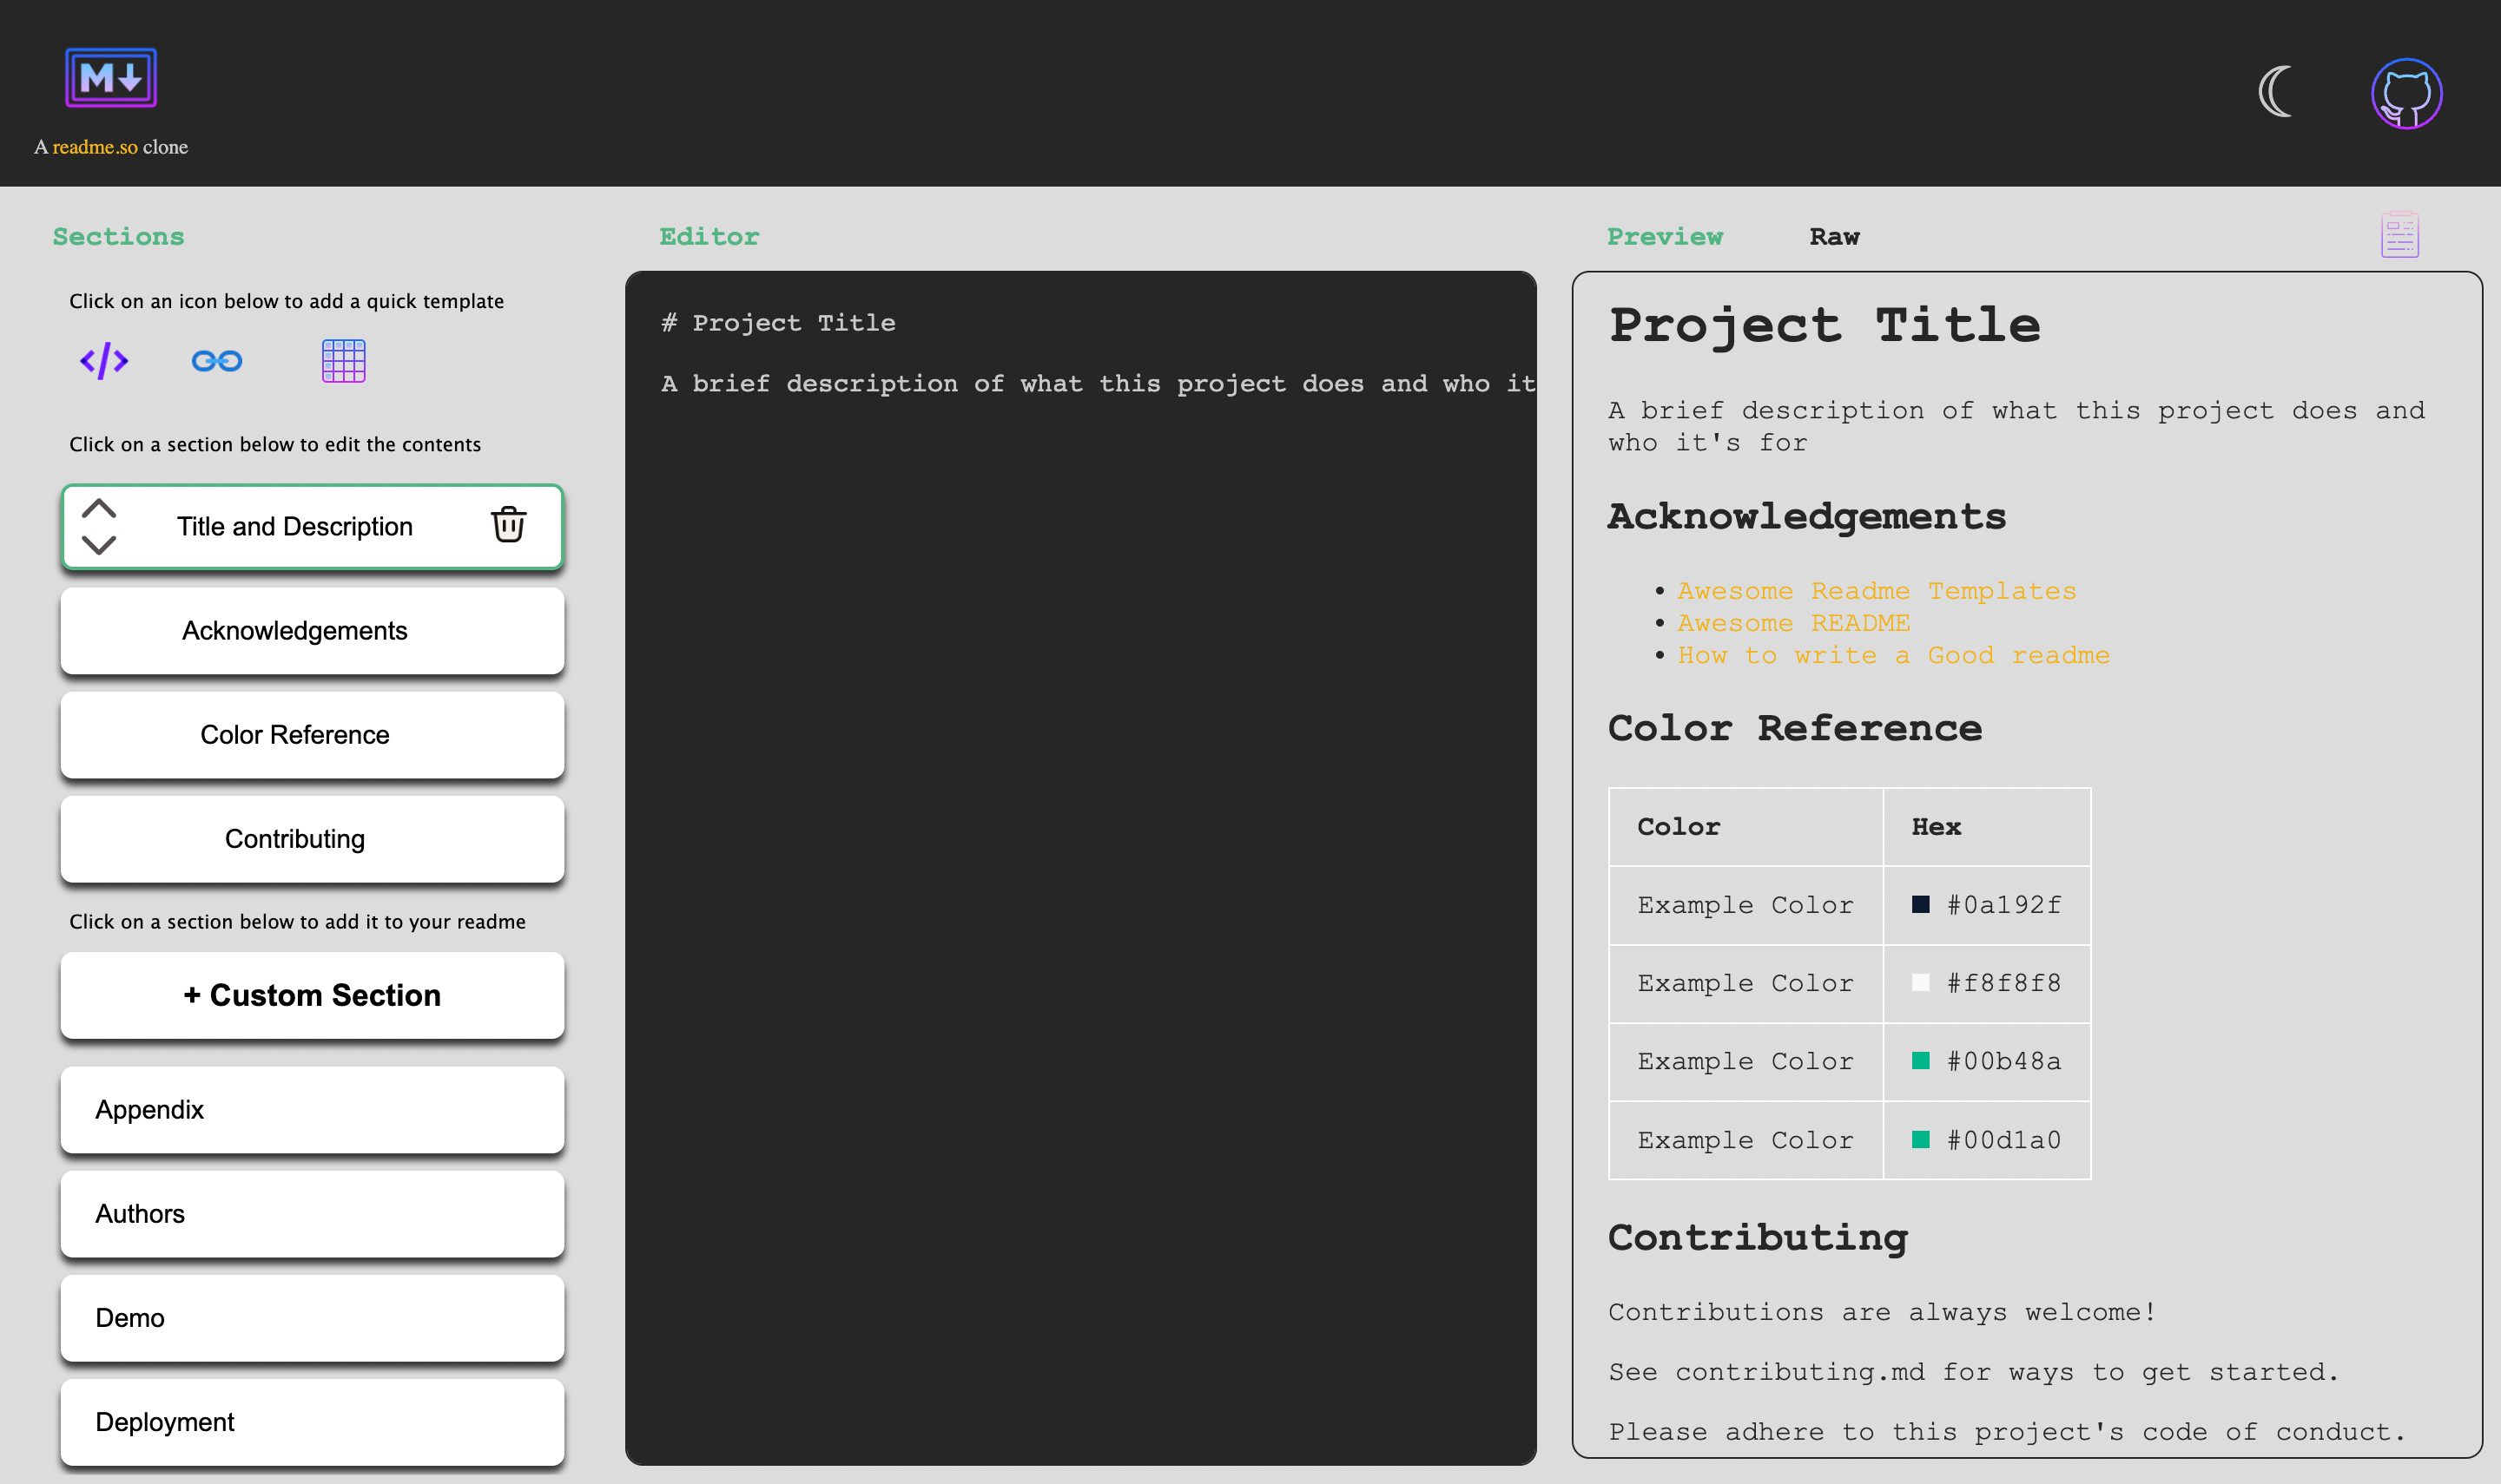Add the table template icon

point(343,361)
